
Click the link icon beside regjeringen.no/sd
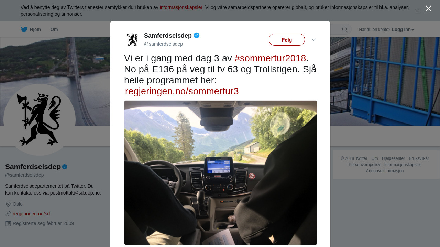(8, 214)
